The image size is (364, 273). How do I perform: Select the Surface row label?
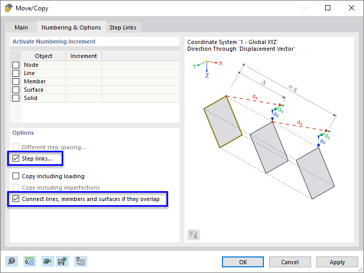[34, 90]
